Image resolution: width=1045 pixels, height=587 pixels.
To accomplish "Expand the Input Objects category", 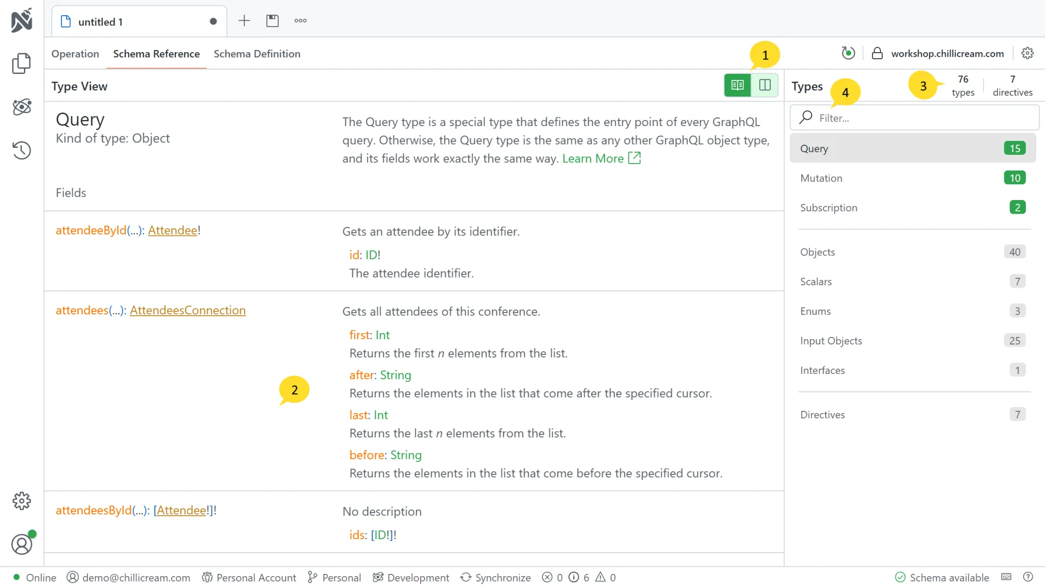I will (912, 341).
